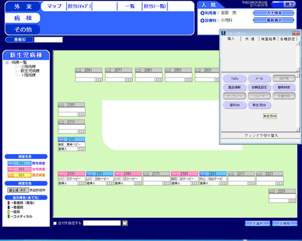Click the bed icon of room 2171

pyautogui.click(x=146, y=174)
